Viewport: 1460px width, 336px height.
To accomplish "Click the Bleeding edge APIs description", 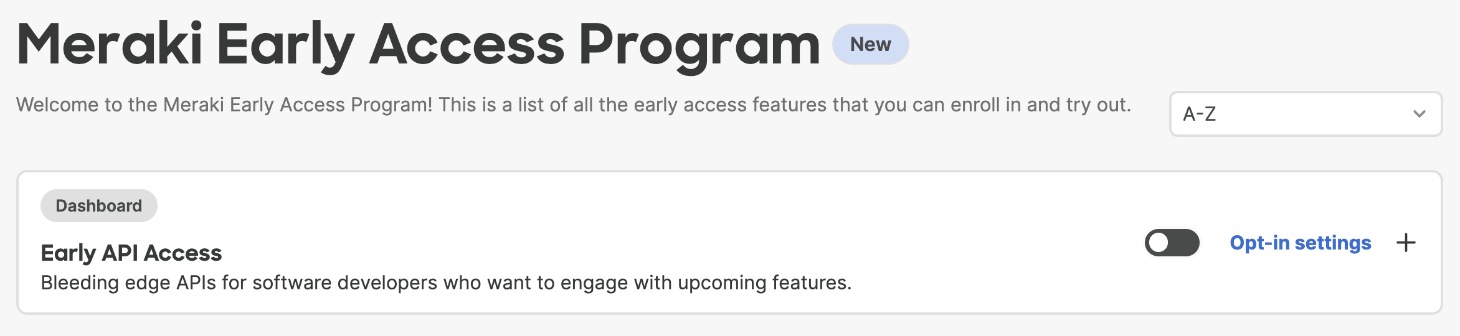I will point(445,282).
